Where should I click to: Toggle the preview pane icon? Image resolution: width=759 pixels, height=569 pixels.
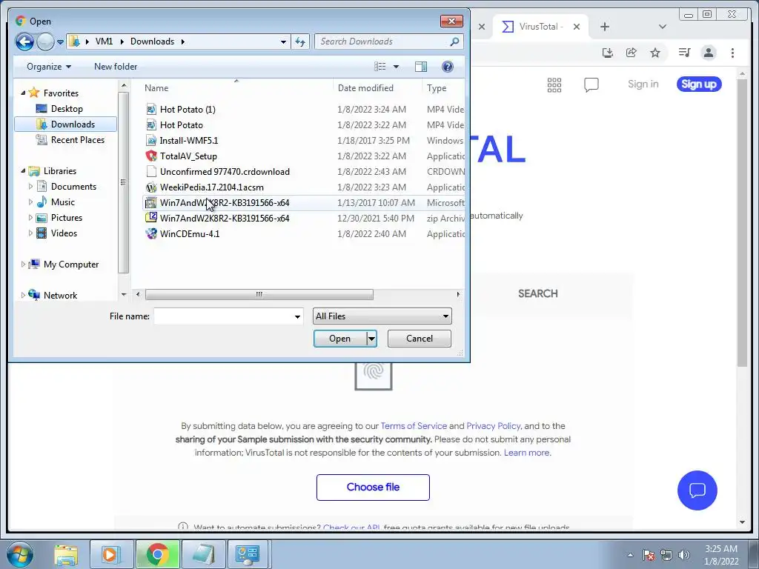pyautogui.click(x=421, y=66)
